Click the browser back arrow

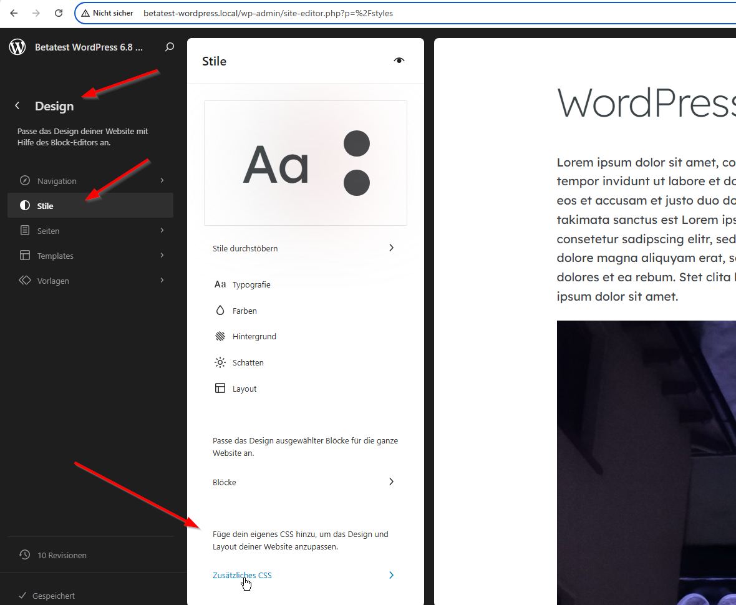pos(14,13)
